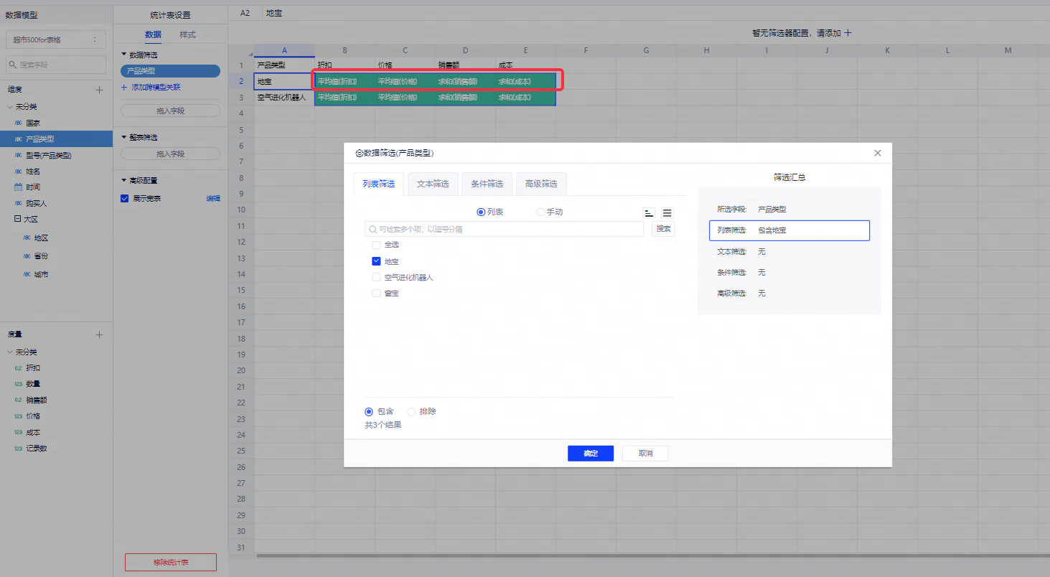Image resolution: width=1050 pixels, height=577 pixels.
Task: Select the 排除 radio button
Action: coord(411,411)
